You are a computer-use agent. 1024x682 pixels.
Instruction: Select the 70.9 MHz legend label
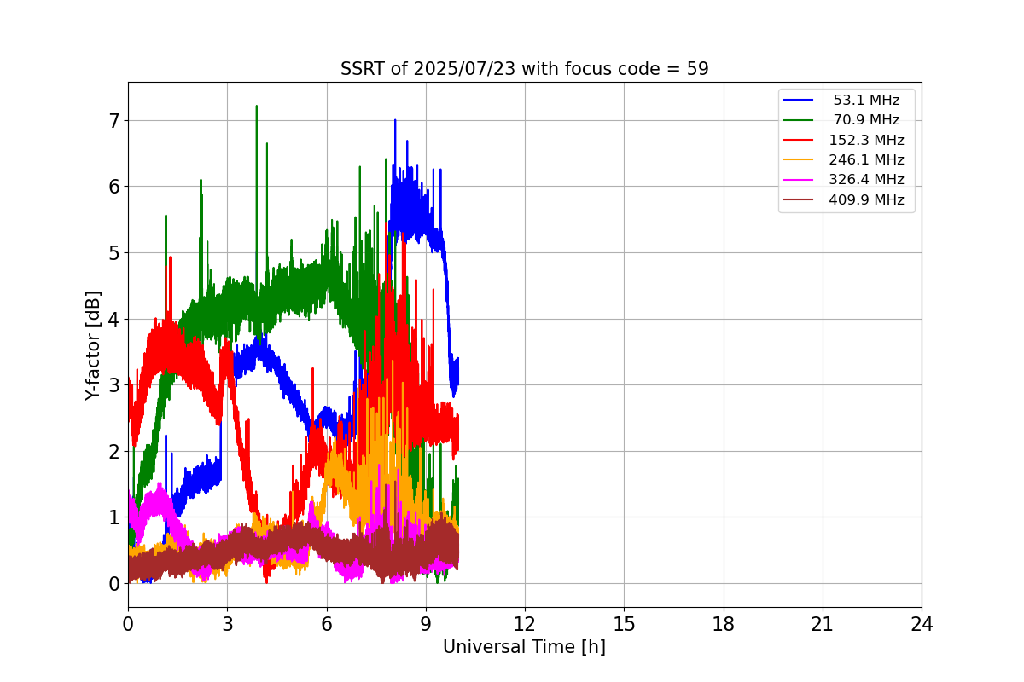866,120
